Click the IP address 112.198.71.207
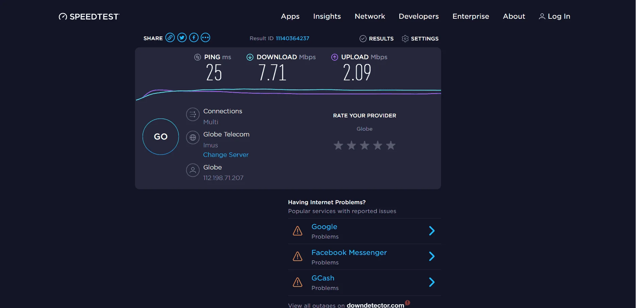Viewport: 636px width, 308px height. [223, 178]
